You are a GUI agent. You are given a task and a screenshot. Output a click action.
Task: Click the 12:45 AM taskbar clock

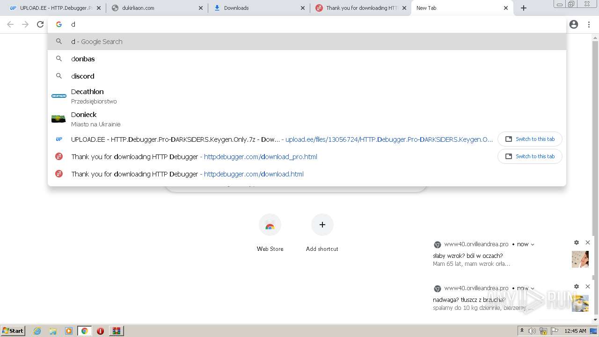coord(575,331)
